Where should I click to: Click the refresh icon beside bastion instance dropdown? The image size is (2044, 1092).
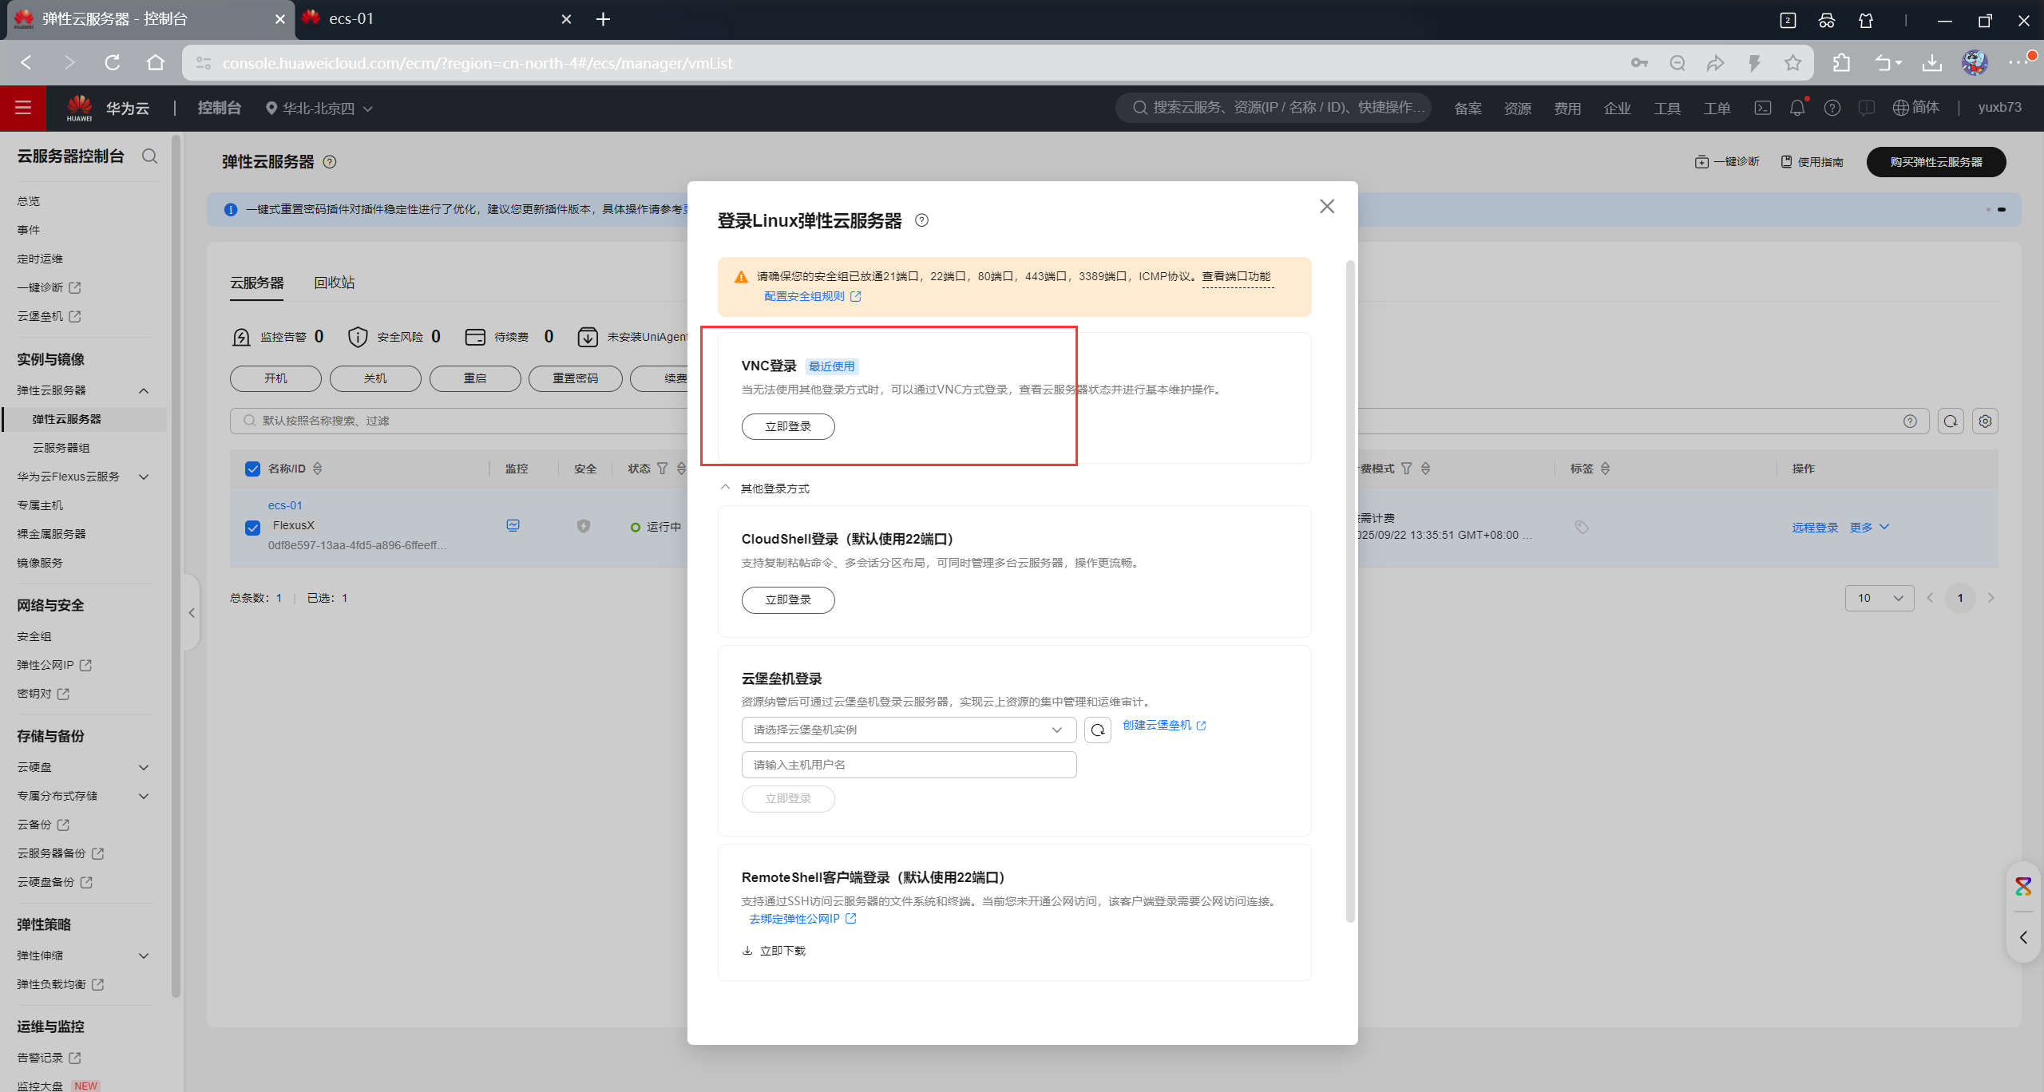1098,730
